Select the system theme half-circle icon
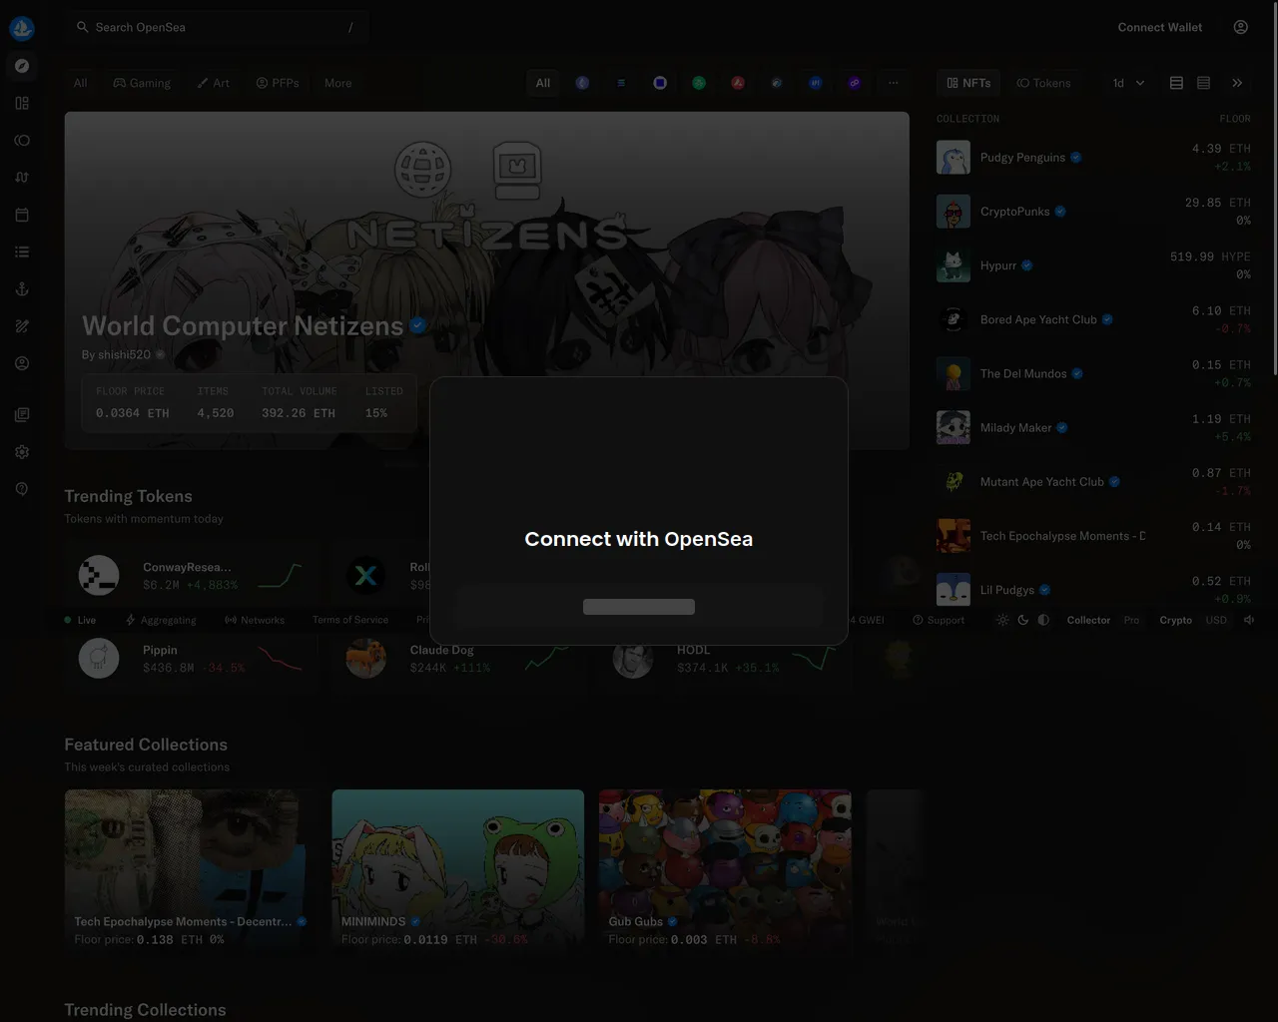 click(1043, 620)
